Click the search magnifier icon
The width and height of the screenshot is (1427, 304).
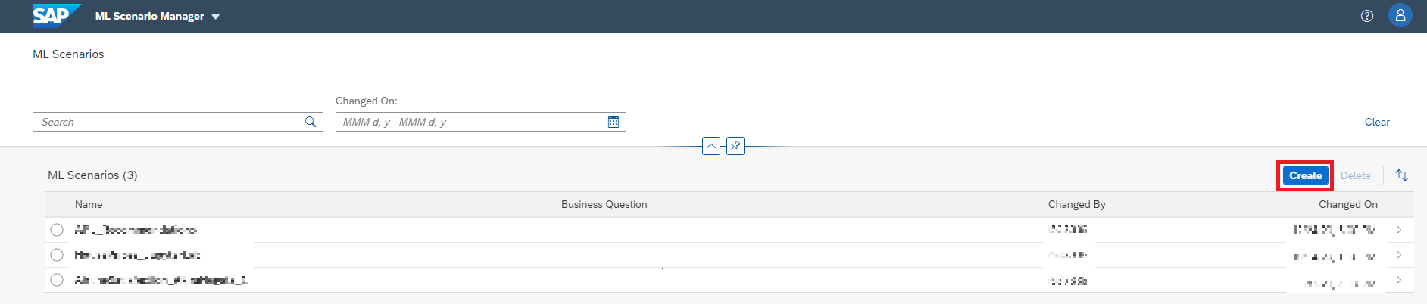pyautogui.click(x=311, y=122)
